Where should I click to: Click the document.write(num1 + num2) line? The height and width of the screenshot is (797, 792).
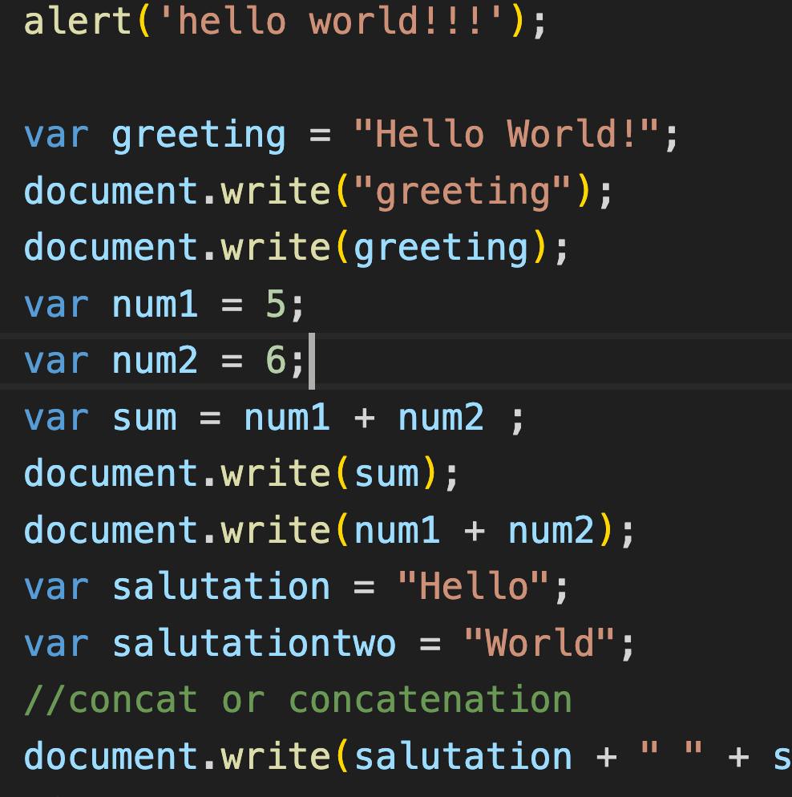point(329,531)
